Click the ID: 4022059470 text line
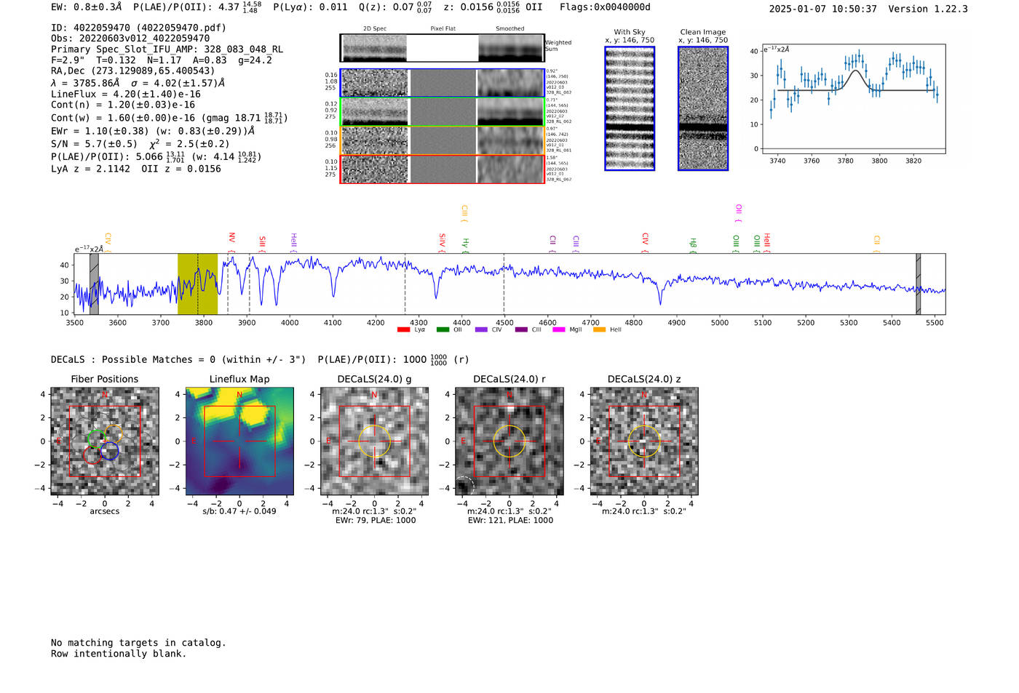 click(x=138, y=28)
